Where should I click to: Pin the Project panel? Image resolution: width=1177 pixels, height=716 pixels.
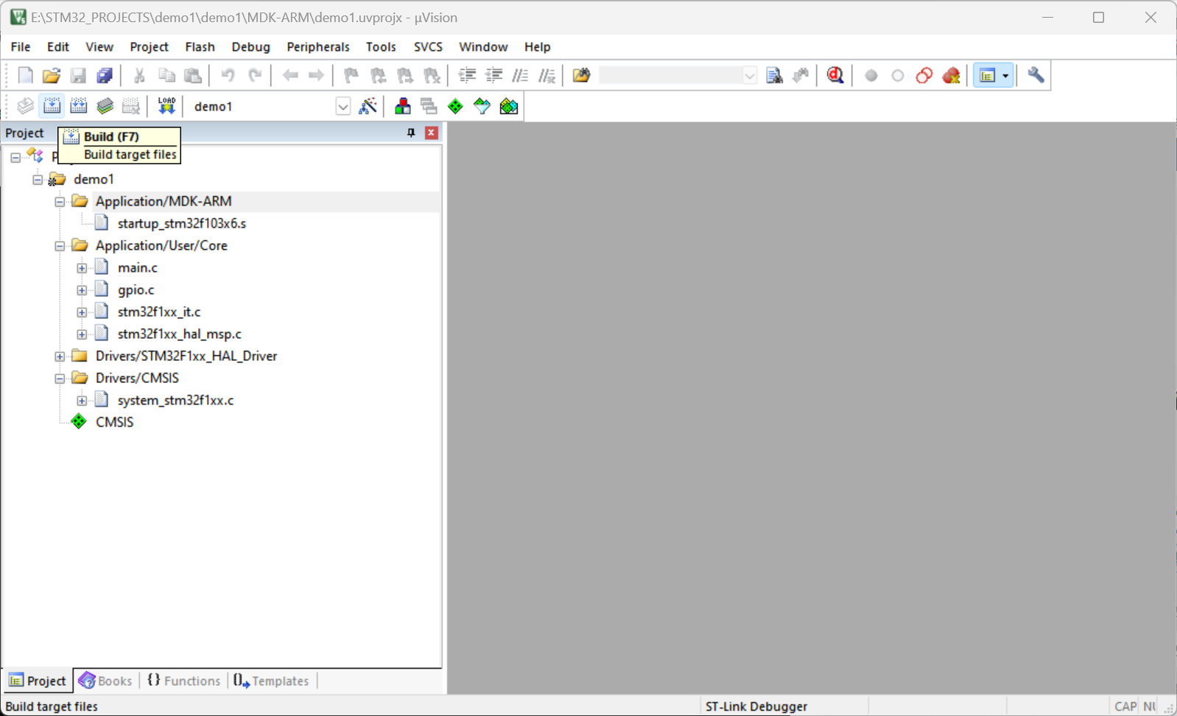pyautogui.click(x=411, y=133)
